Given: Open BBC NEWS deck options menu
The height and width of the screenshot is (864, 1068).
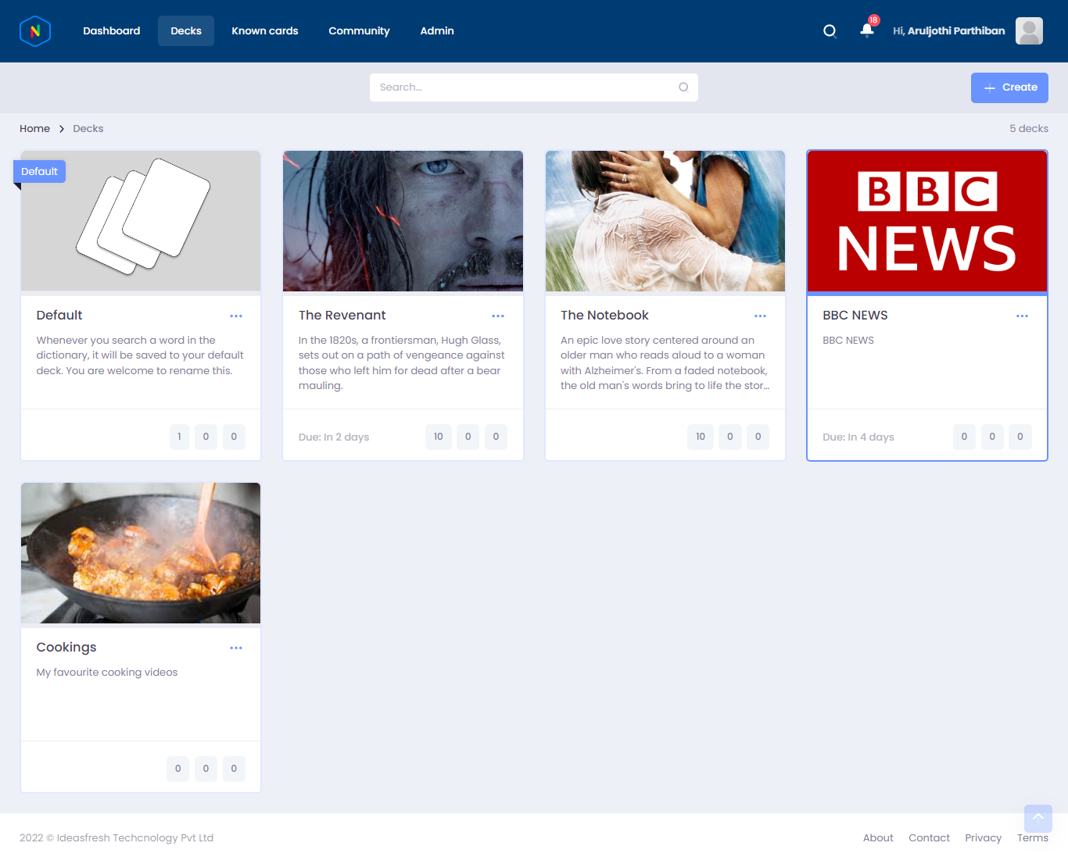Looking at the screenshot, I should [x=1022, y=316].
